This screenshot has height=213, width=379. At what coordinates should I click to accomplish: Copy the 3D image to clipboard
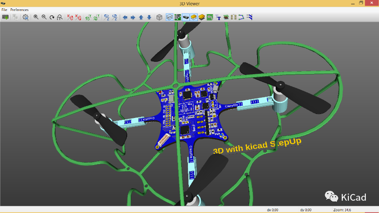16,17
